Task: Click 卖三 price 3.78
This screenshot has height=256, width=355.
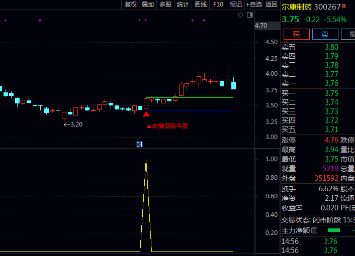Action: tap(331, 65)
